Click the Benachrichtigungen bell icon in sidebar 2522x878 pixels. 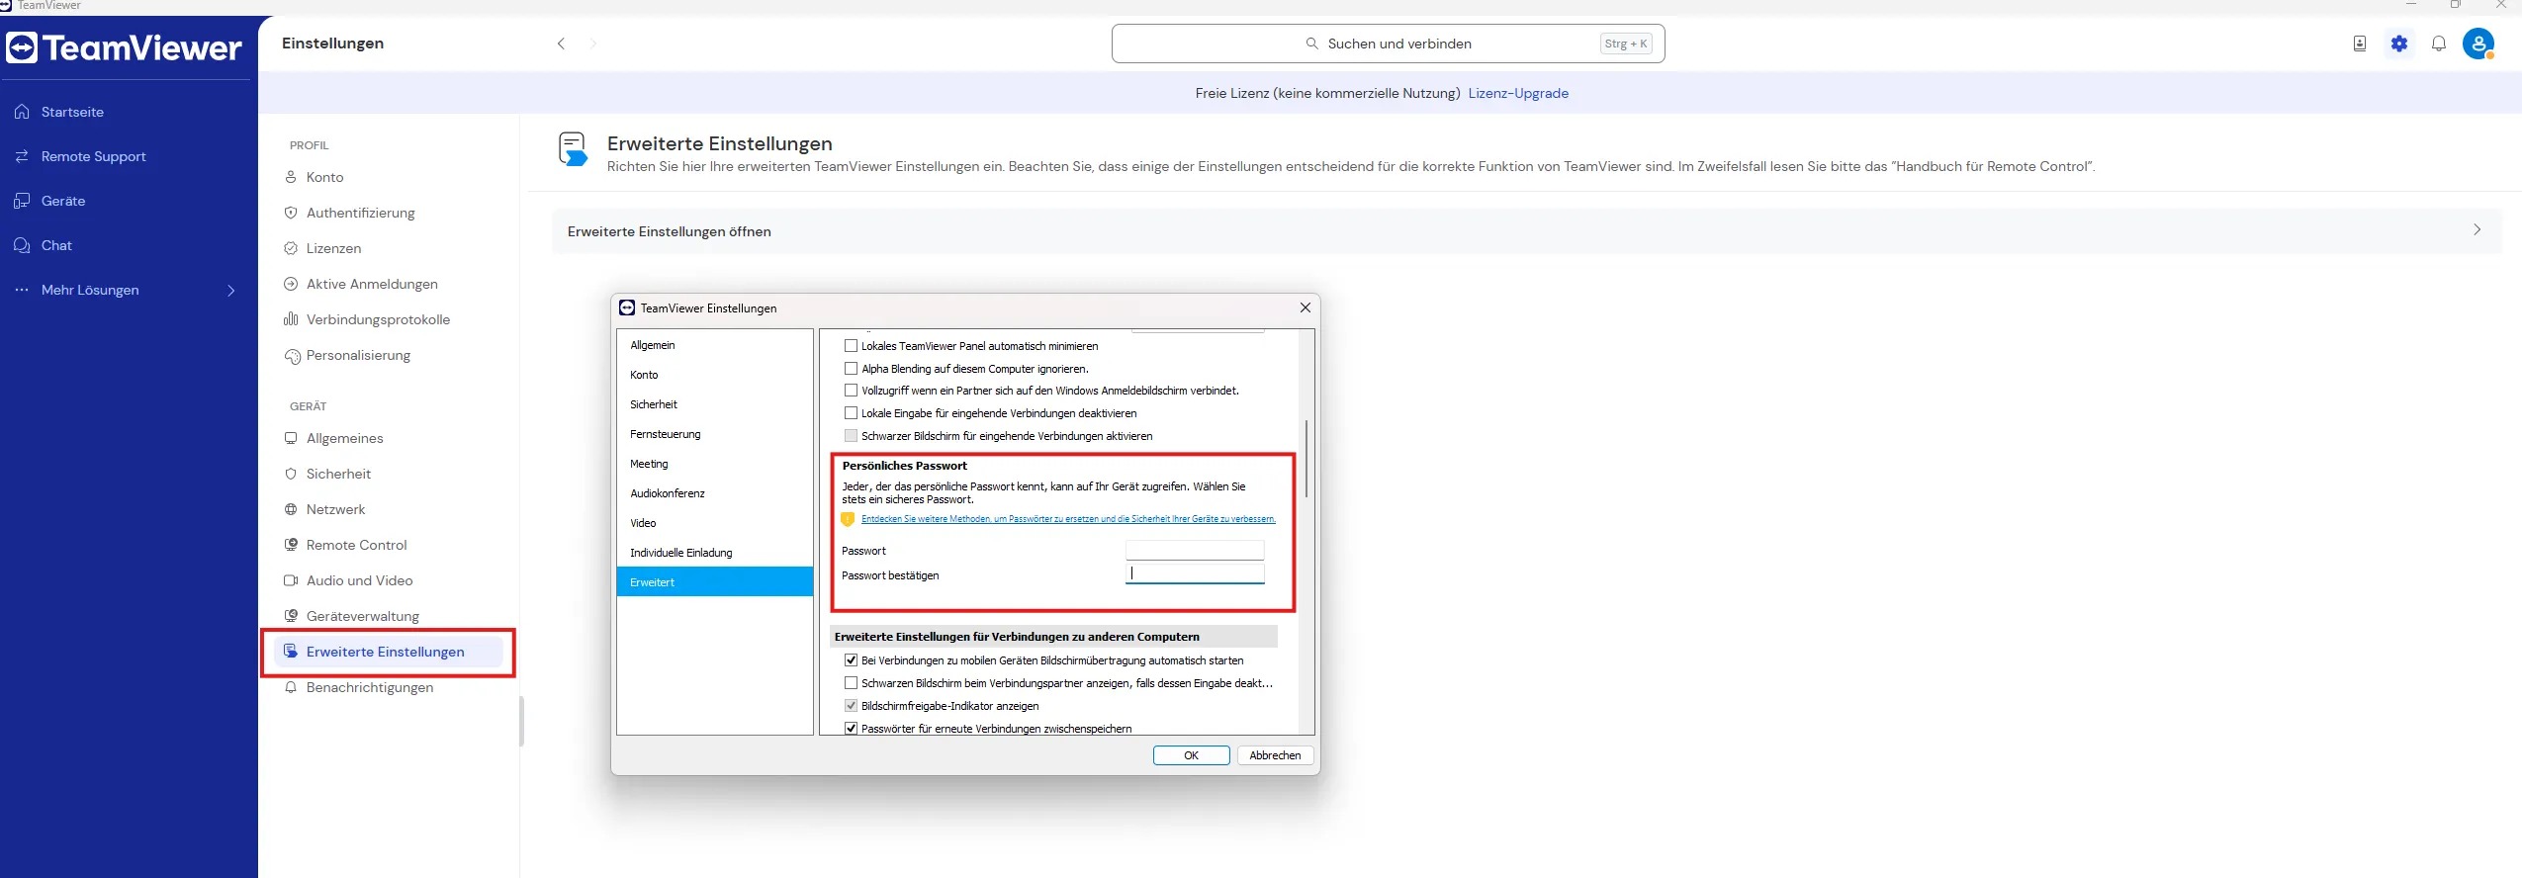[291, 687]
